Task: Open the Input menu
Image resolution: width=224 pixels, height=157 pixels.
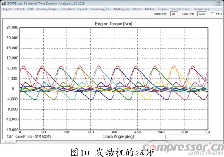Action: [7, 9]
